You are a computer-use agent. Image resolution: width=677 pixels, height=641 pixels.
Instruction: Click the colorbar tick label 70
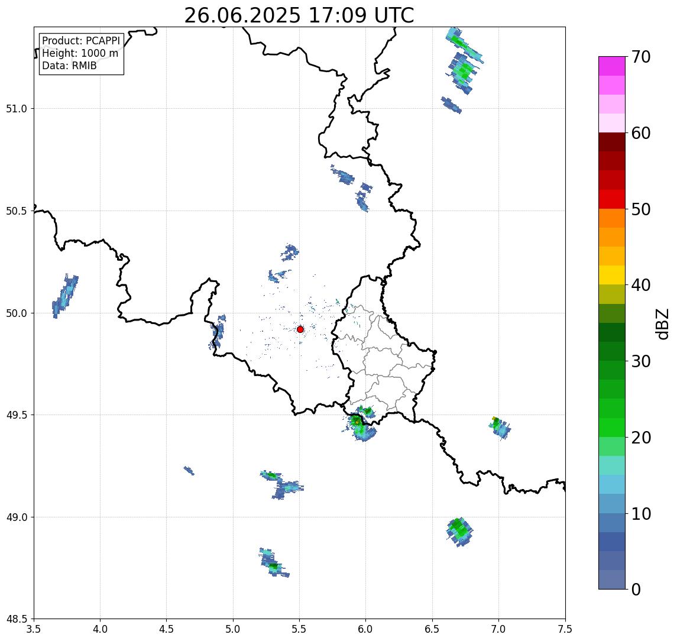click(641, 57)
